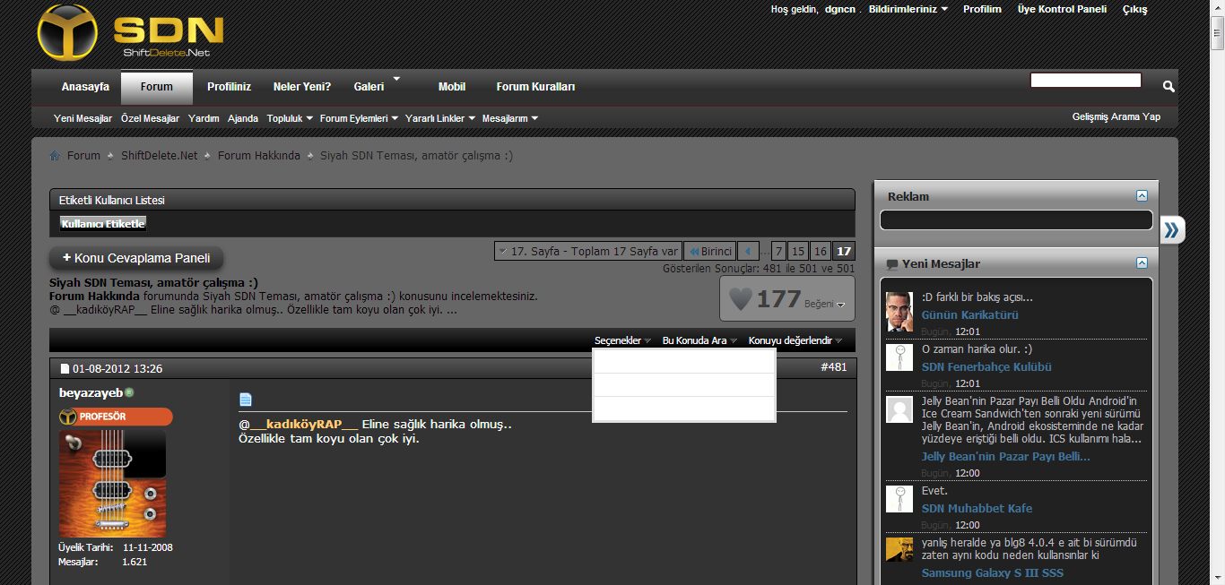Expand the Galeri menu arrow

coord(396,78)
